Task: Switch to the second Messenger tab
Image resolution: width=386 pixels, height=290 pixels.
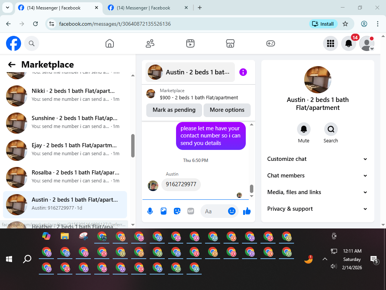Action: point(148,8)
